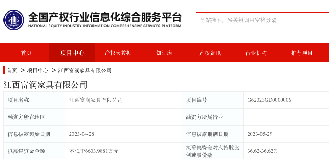Click the page heading 江西富润家具有限公司
Screen dimensions: 329x159
[45, 85]
